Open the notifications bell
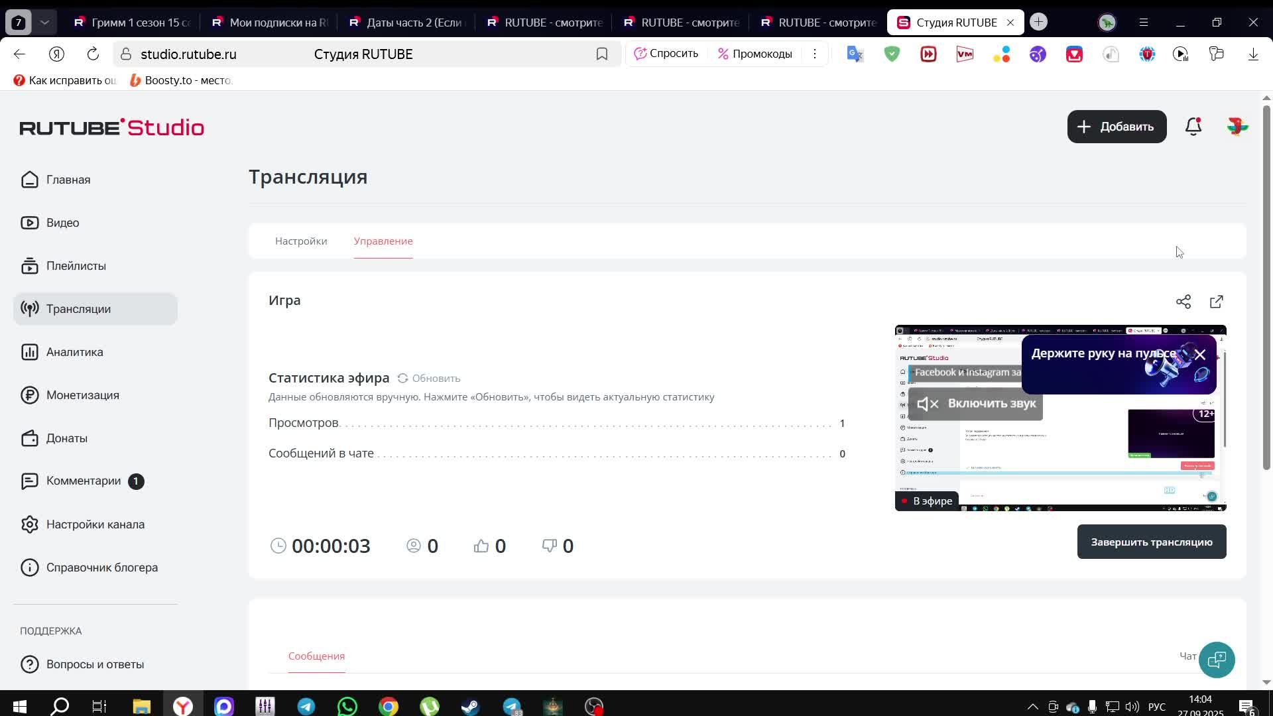The width and height of the screenshot is (1273, 716). point(1193,127)
